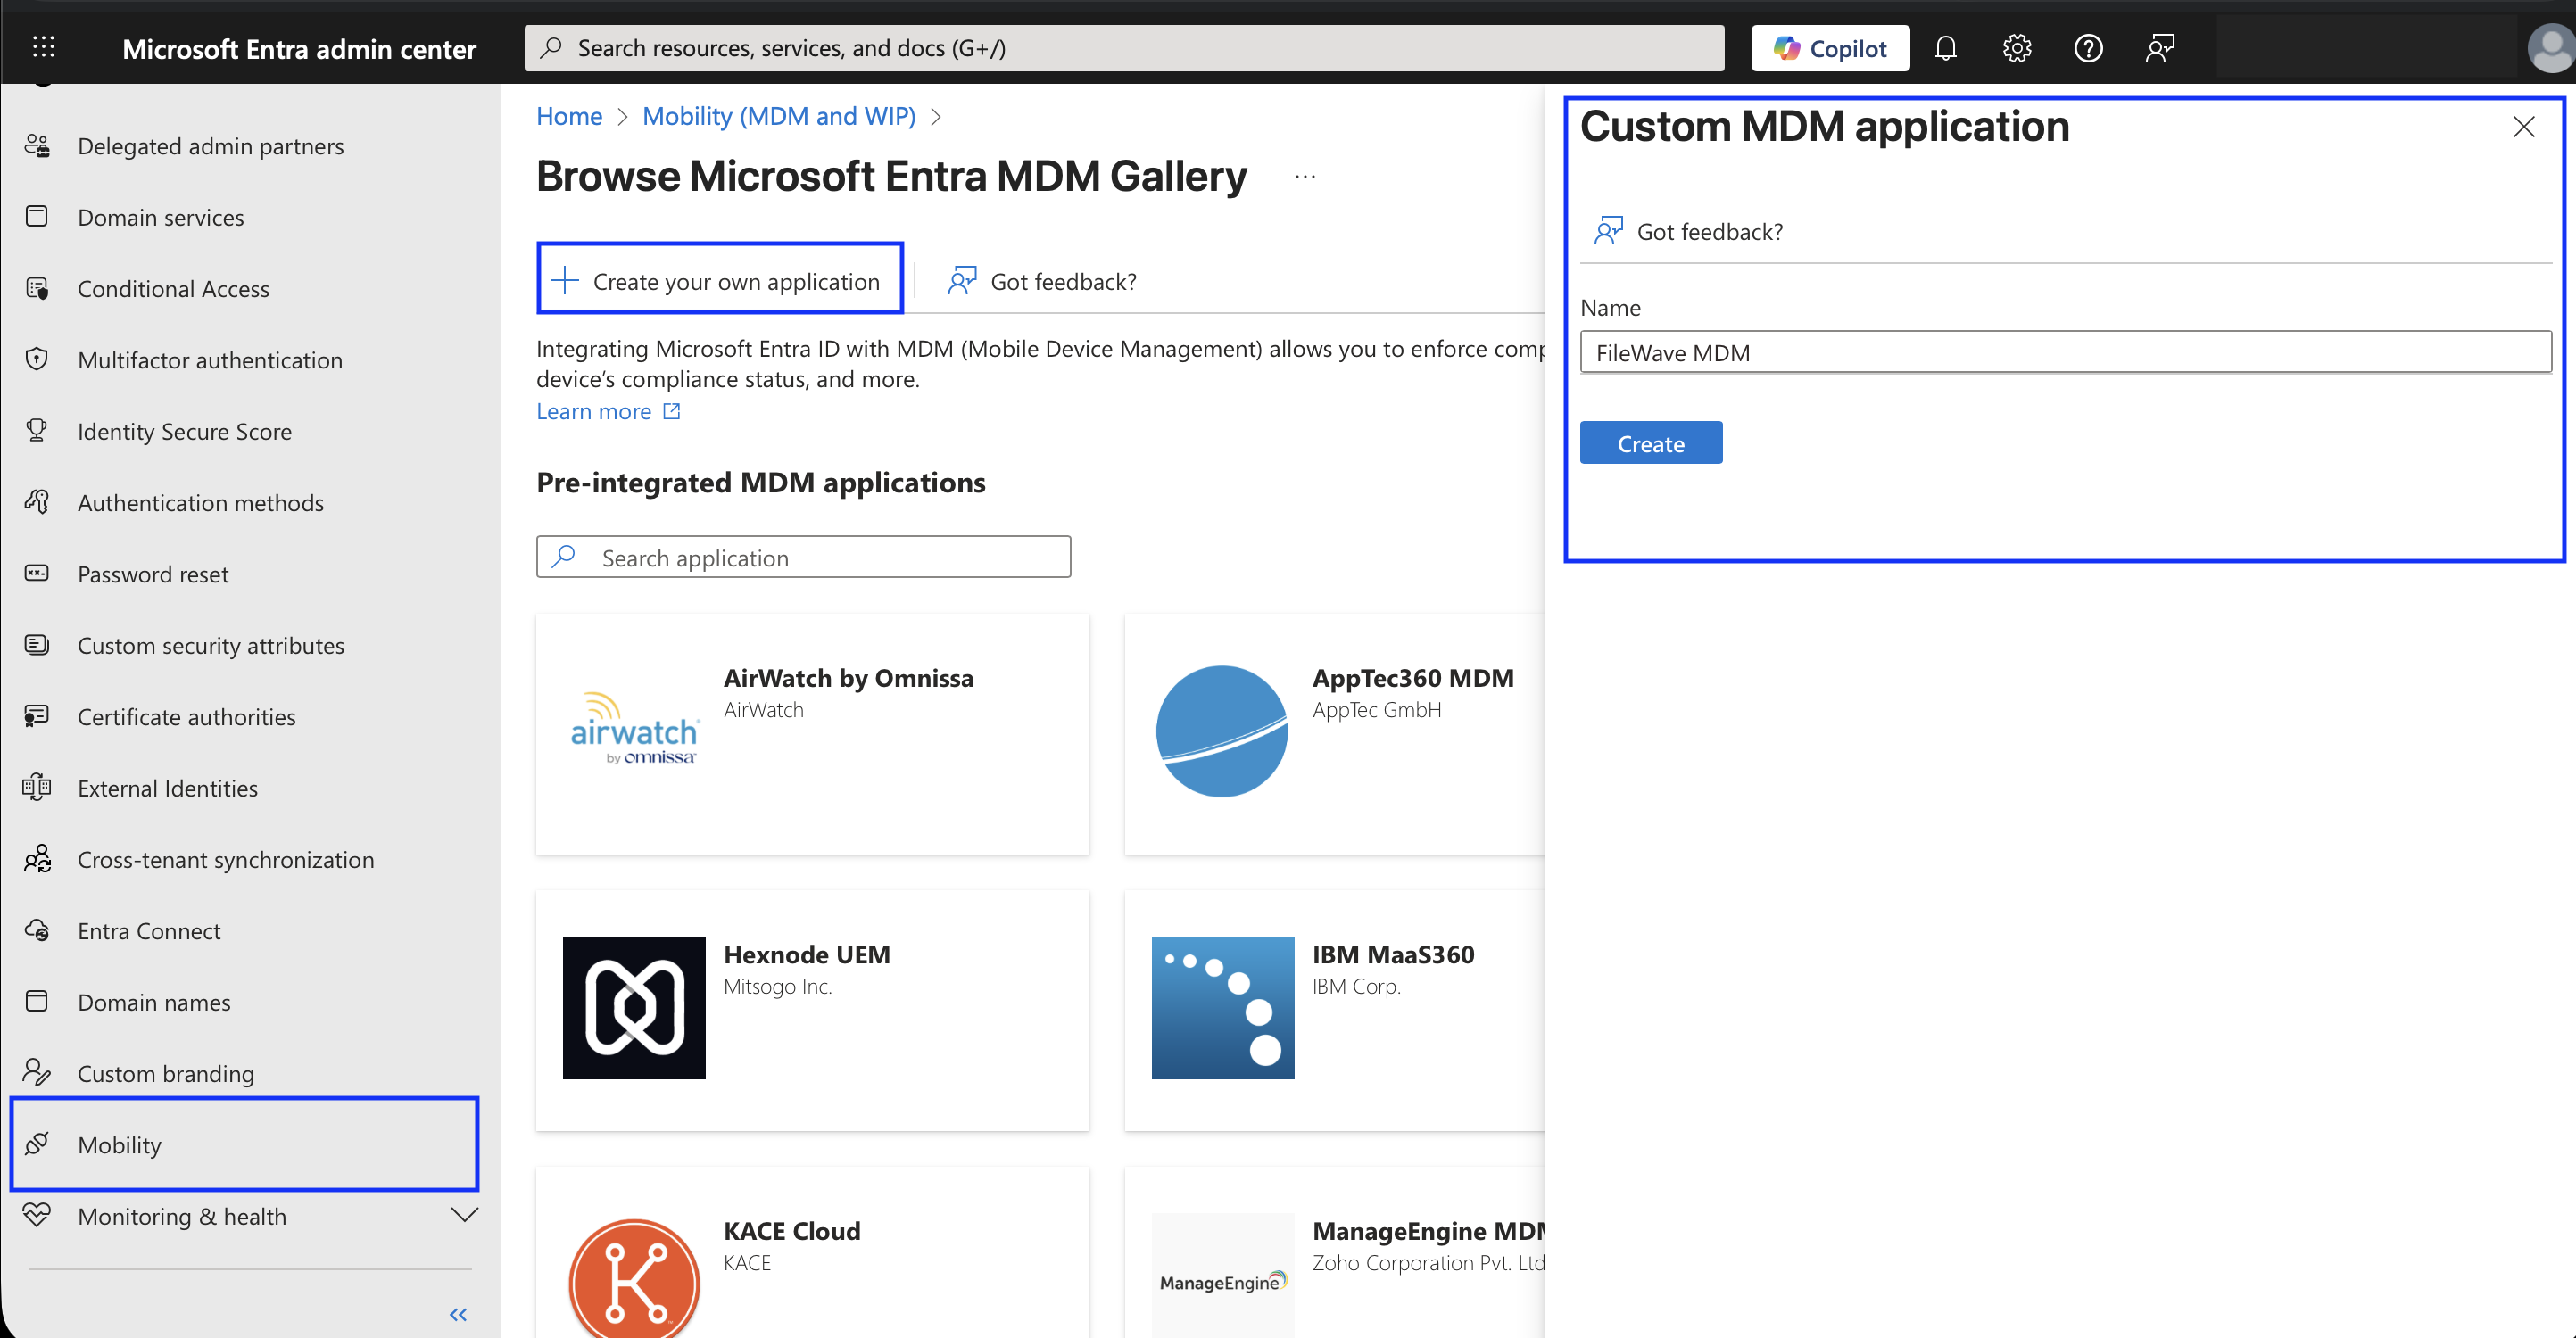Open the help question mark icon
The height and width of the screenshot is (1338, 2576).
click(x=2088, y=48)
